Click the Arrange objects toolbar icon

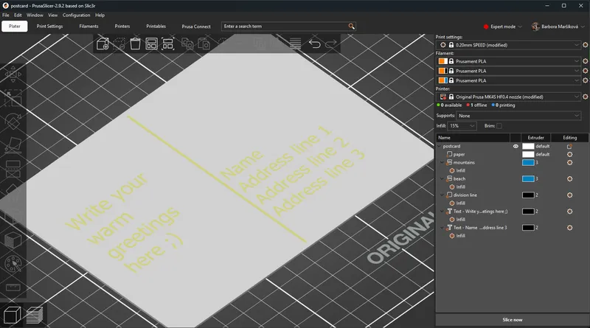pyautogui.click(x=151, y=44)
